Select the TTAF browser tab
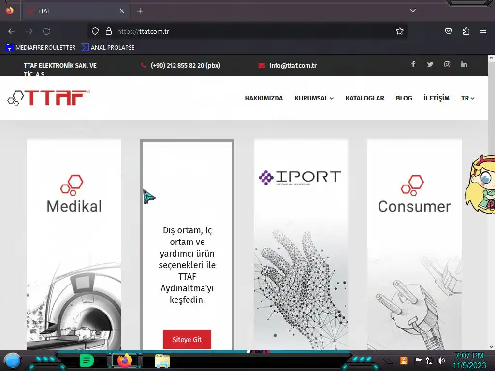Viewport: 495px width, 371px height. pos(75,11)
